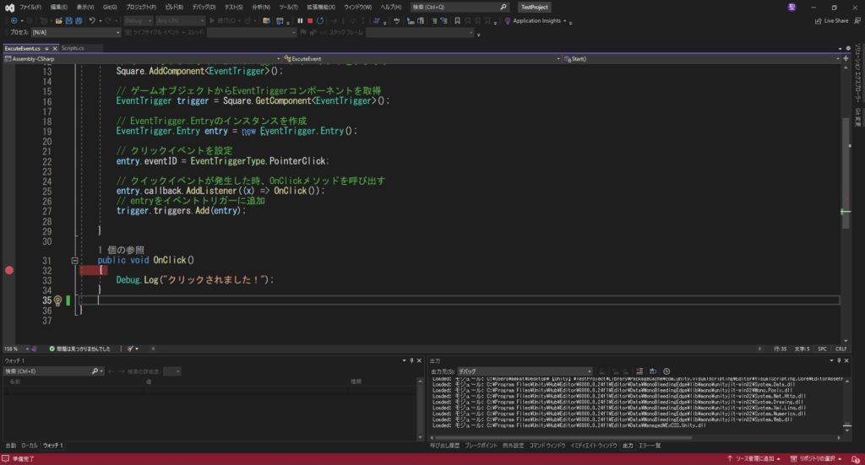Image resolution: width=865 pixels, height=465 pixels.
Task: Open the 158% zoom level dropdown
Action: click(x=16, y=349)
